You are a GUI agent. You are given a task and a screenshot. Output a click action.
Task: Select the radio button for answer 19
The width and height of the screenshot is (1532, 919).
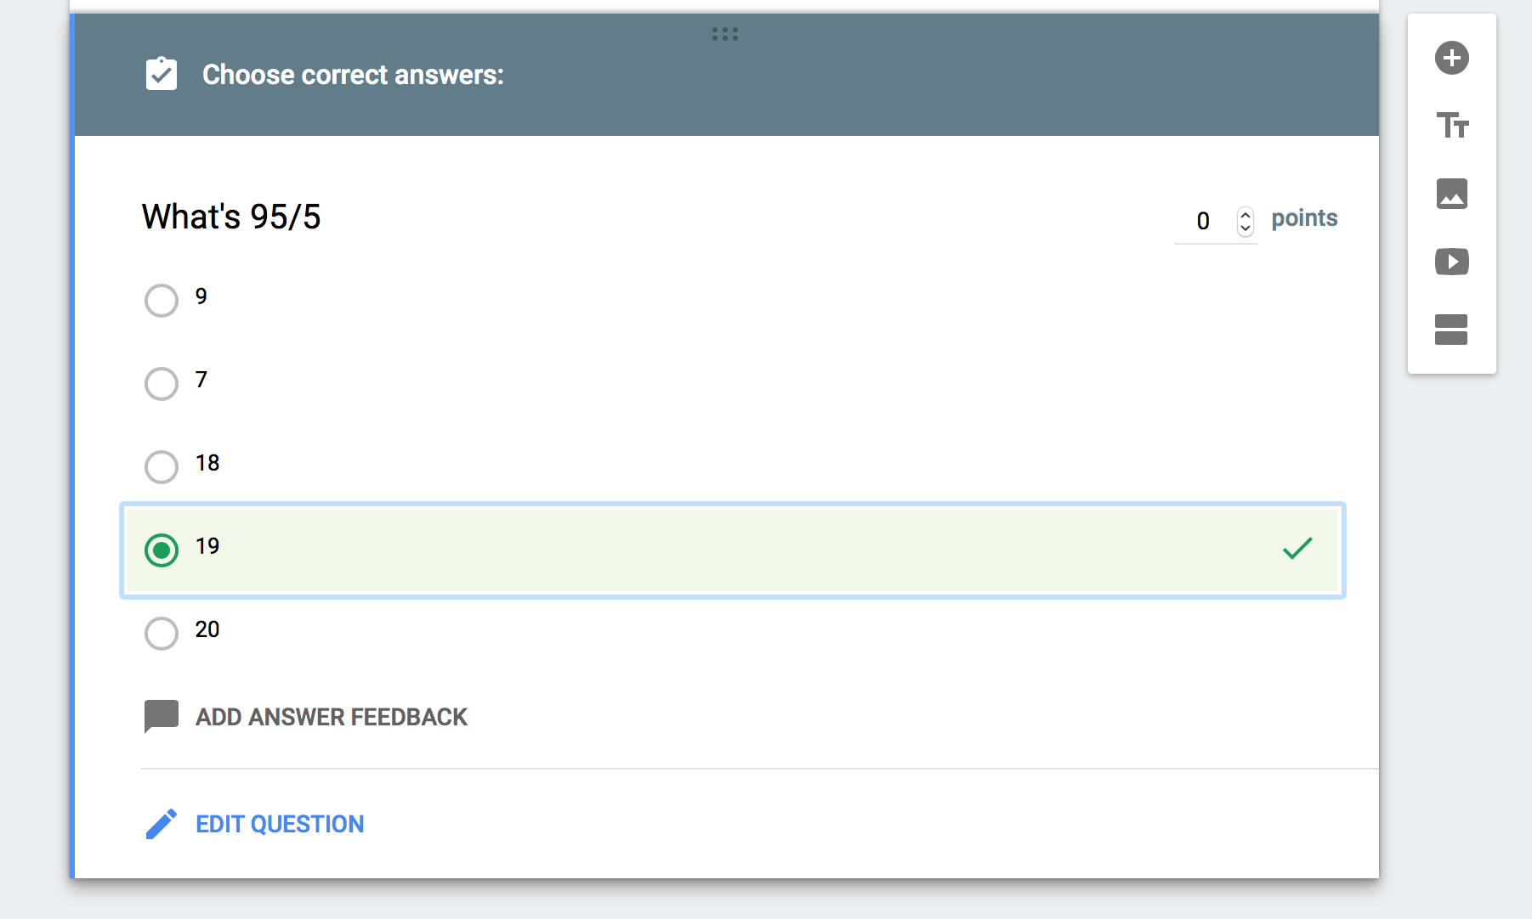pyautogui.click(x=162, y=550)
